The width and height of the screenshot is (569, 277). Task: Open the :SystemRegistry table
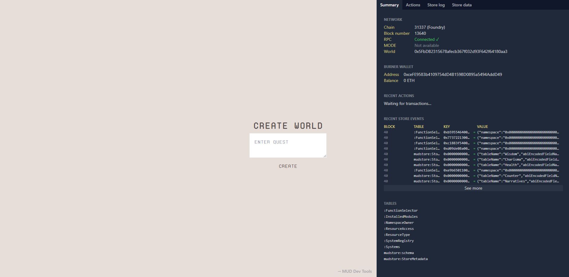pos(399,241)
